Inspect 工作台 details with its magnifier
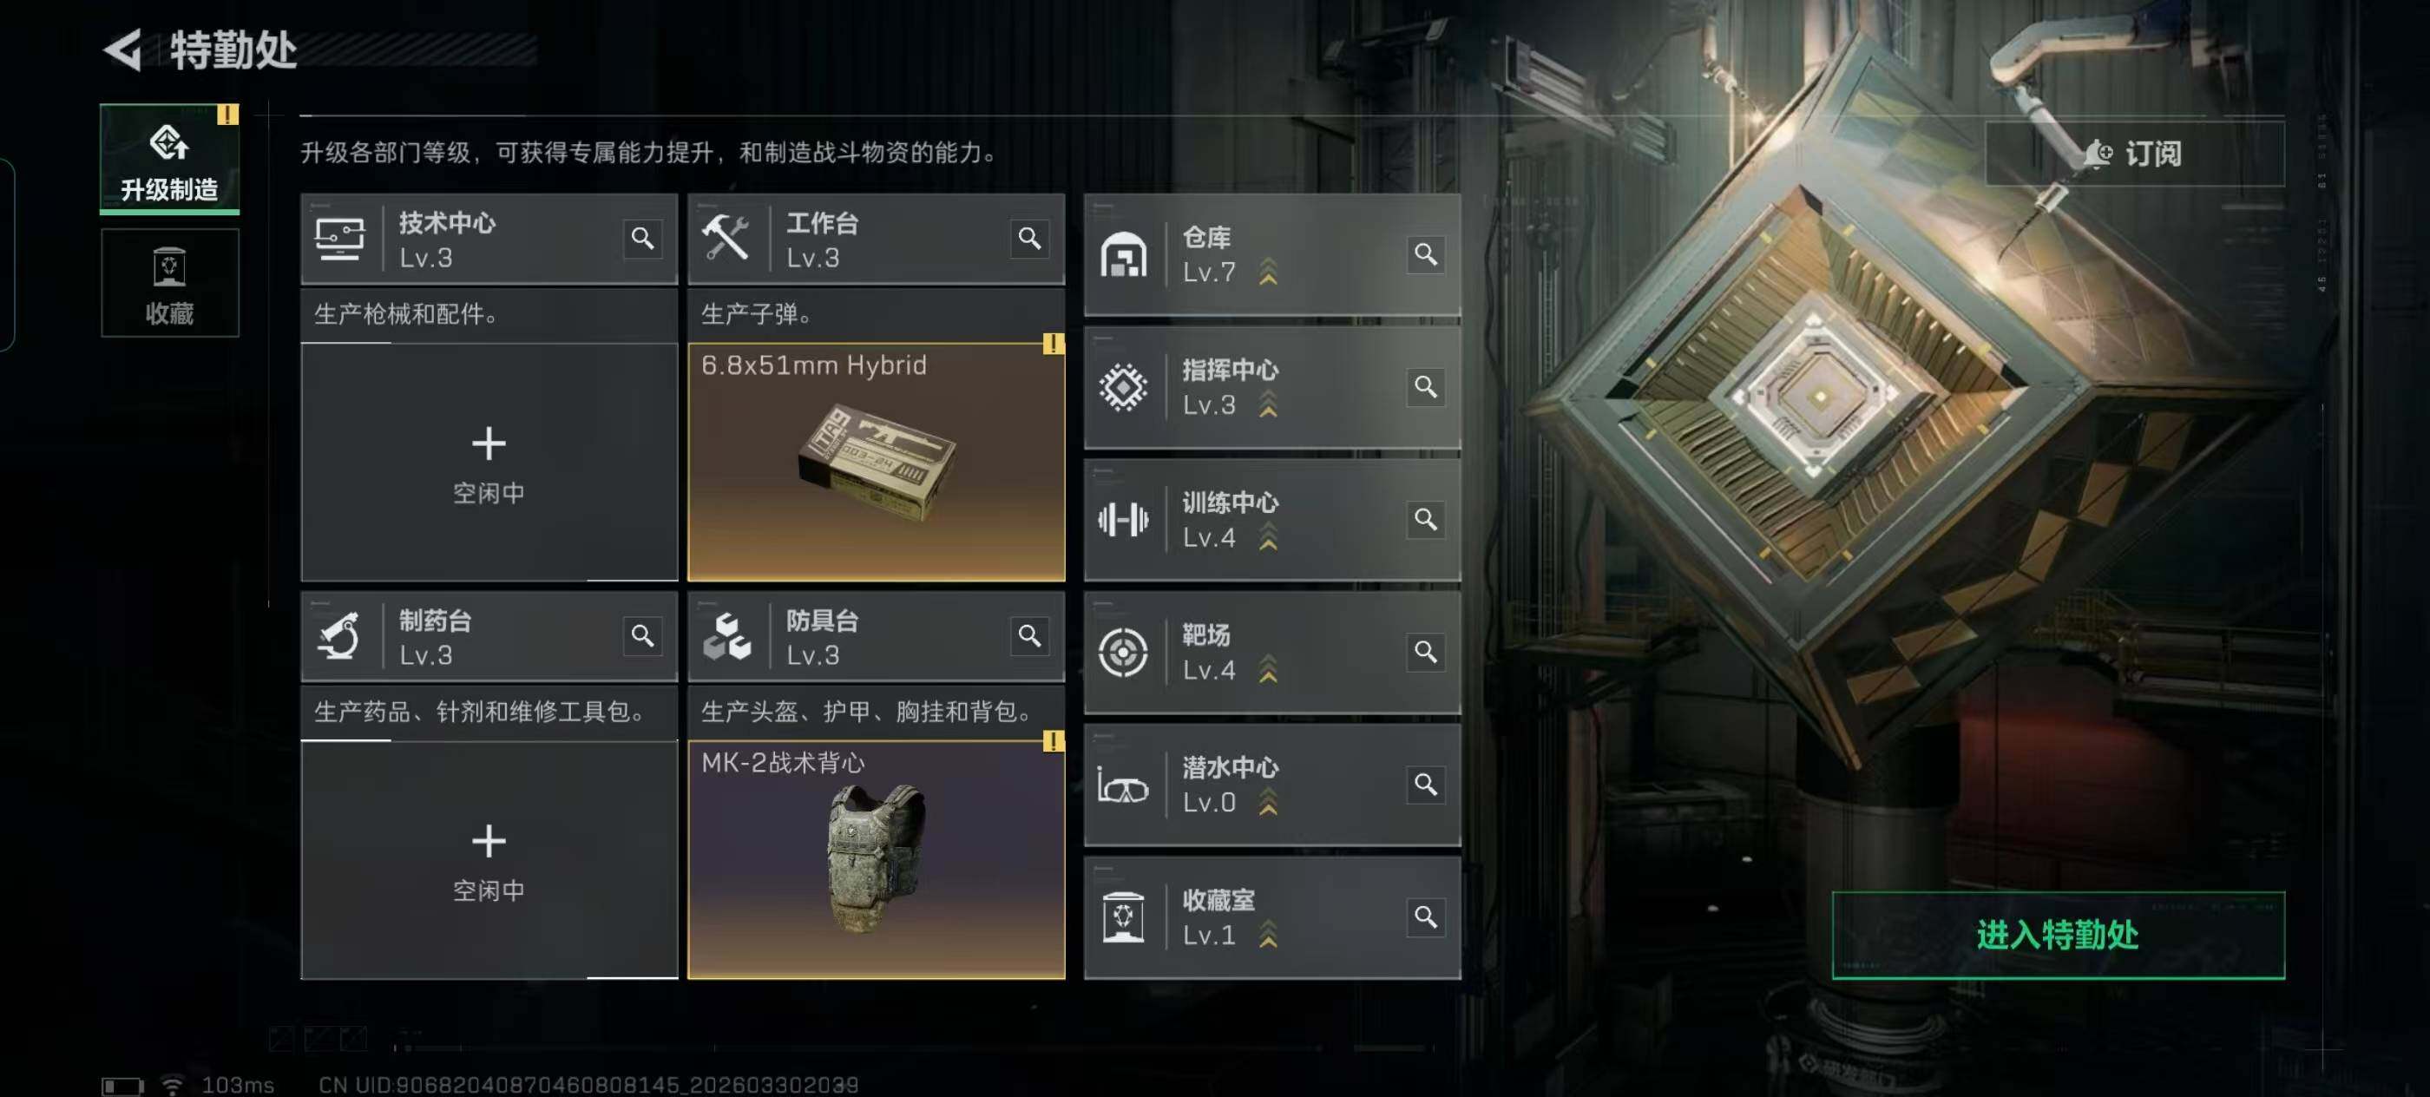Viewport: 2430px width, 1097px height. coord(1029,239)
